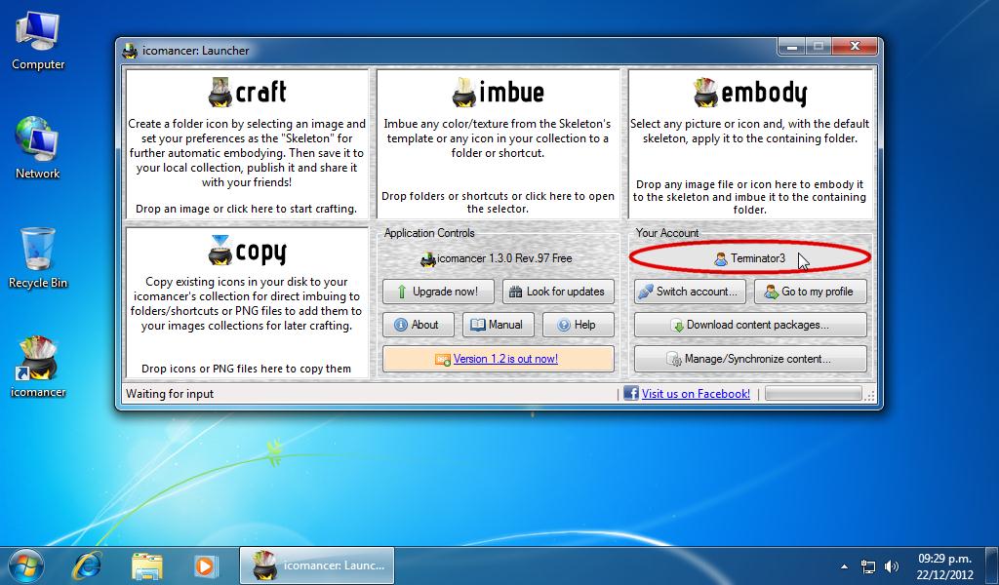Click the craft cauldron logo icon
This screenshot has width=999, height=585.
pyautogui.click(x=220, y=93)
